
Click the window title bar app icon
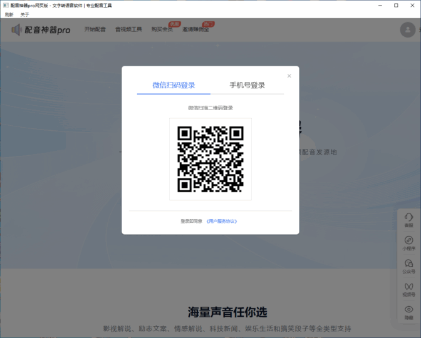point(6,6)
